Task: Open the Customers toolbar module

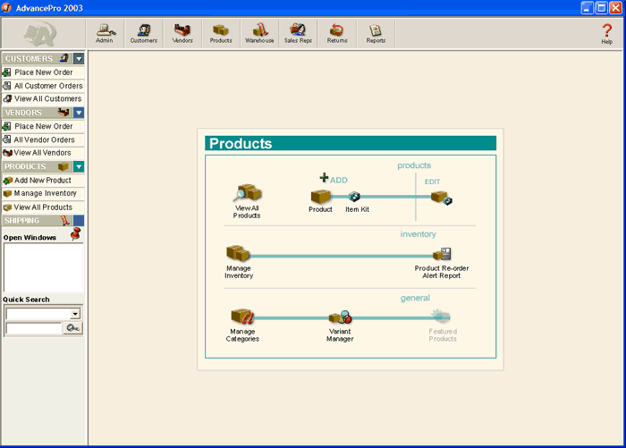Action: 144,34
